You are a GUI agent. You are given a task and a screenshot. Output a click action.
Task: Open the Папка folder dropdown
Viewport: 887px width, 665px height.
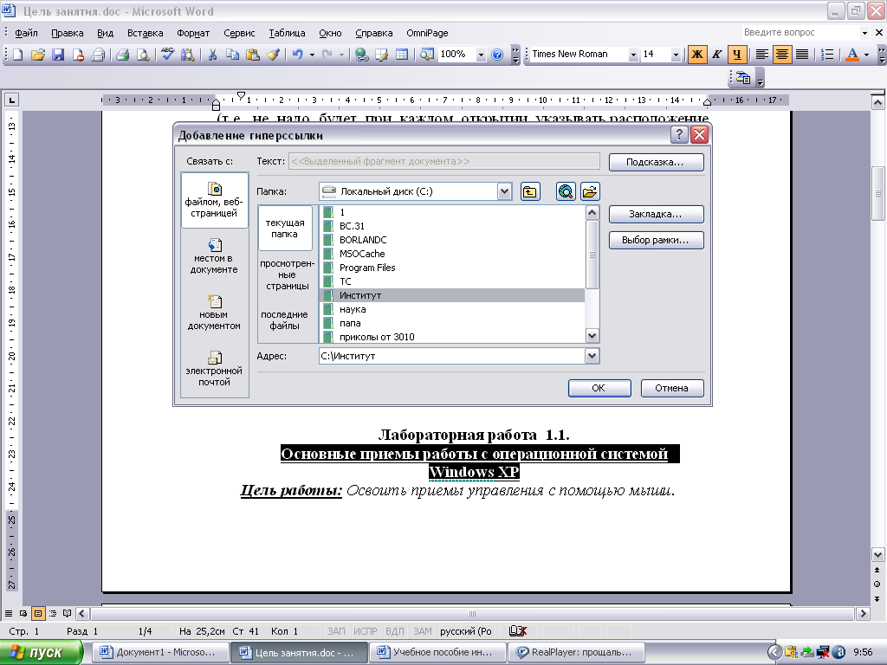pos(504,191)
